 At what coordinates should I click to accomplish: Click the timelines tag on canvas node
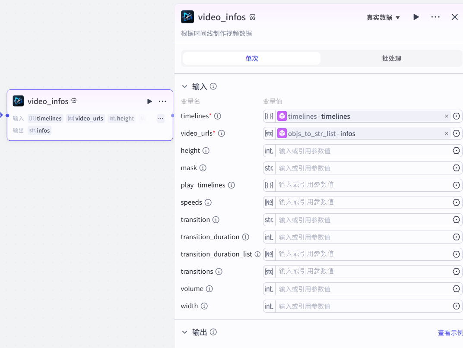45,118
